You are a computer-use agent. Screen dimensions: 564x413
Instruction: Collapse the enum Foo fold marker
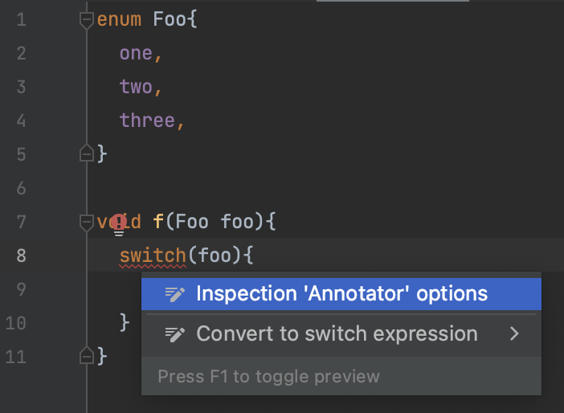point(86,20)
